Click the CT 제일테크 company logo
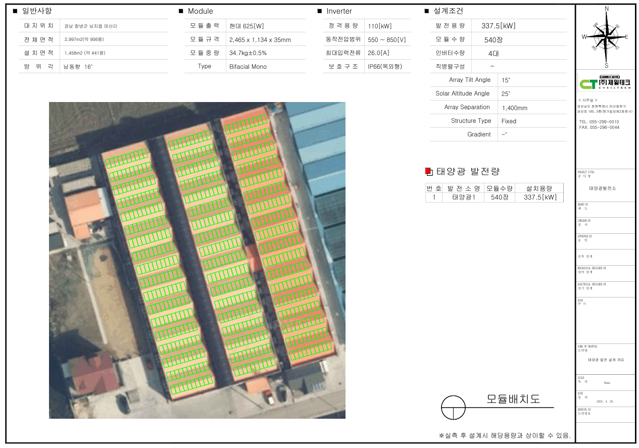This screenshot has height=448, width=639. (605, 83)
